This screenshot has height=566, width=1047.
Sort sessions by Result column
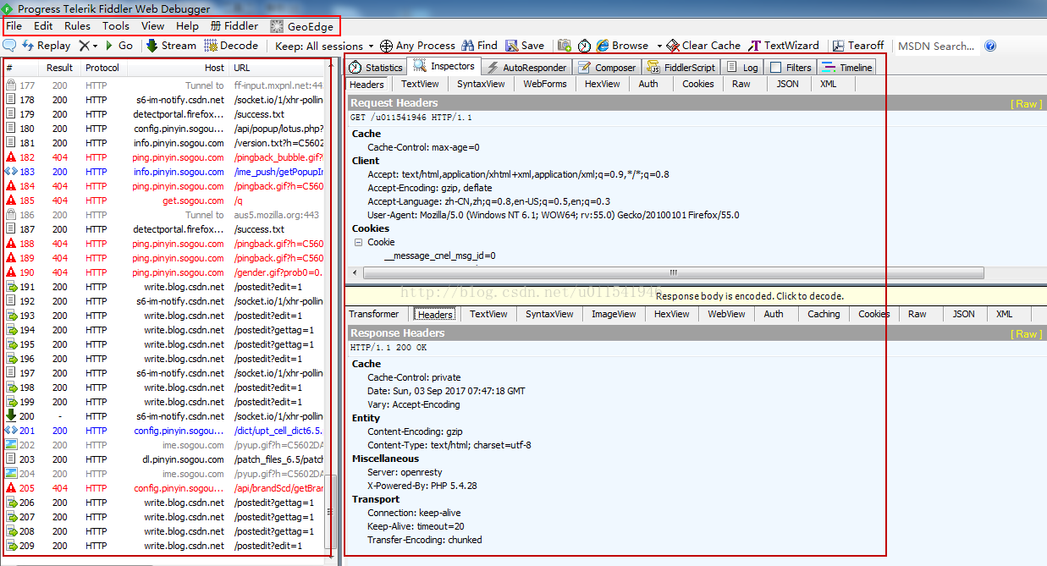(x=59, y=68)
